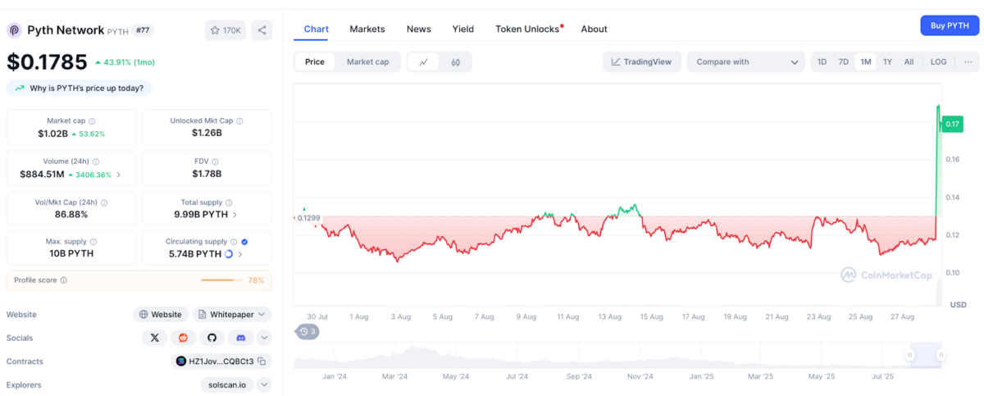Open the Discord social link
This screenshot has width=984, height=396.
tap(240, 337)
